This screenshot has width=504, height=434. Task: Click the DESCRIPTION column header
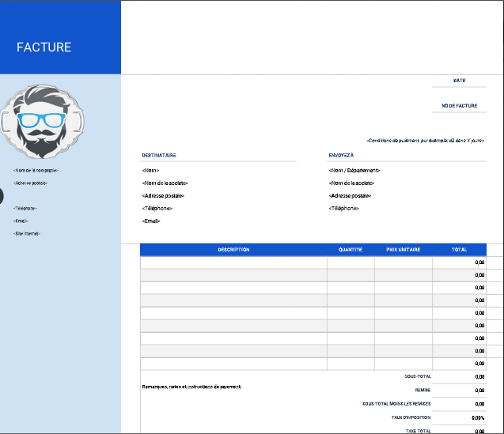(233, 250)
